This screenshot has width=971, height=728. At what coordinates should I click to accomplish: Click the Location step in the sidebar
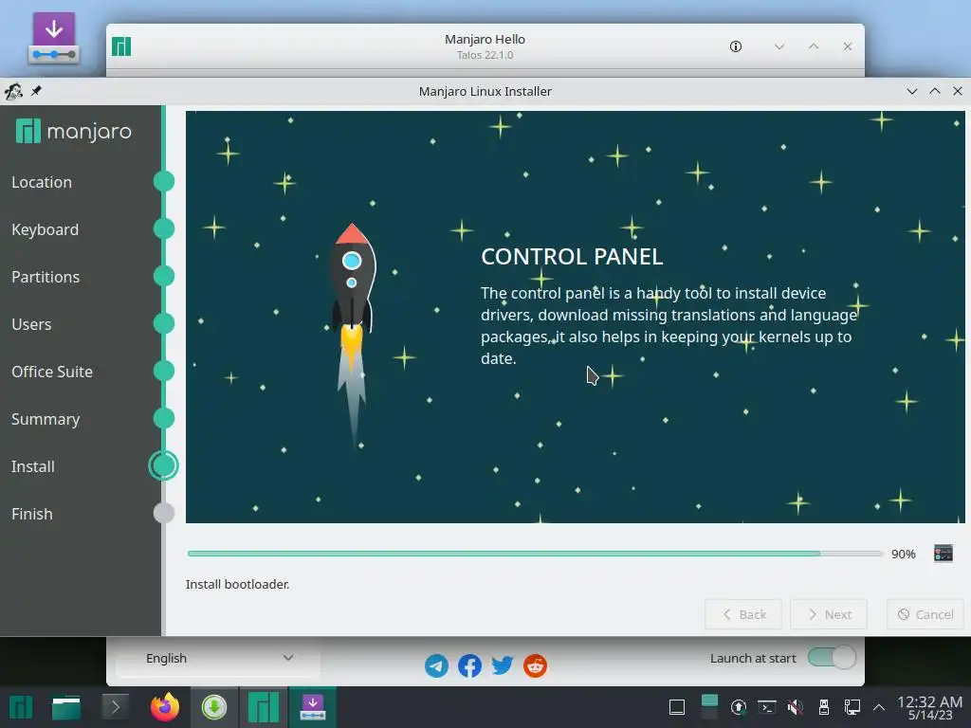[x=42, y=182]
